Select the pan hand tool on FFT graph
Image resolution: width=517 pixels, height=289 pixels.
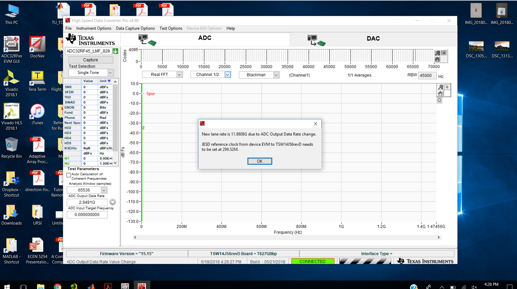point(441,93)
